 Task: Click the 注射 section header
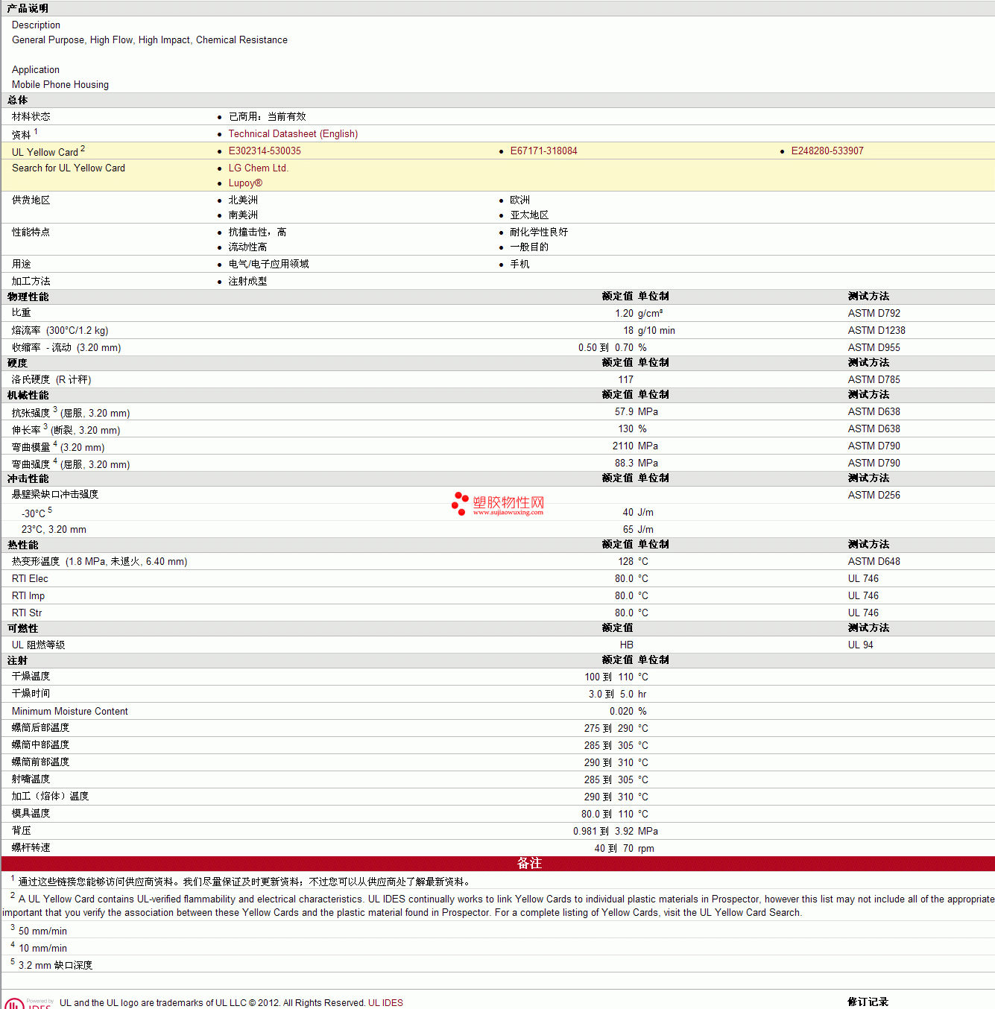coord(17,661)
